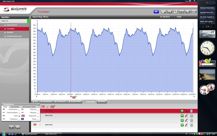The height and width of the screenshot is (136, 217).
Task: Click the horizontal double-arrow fit icon
Action: [x=170, y=12]
